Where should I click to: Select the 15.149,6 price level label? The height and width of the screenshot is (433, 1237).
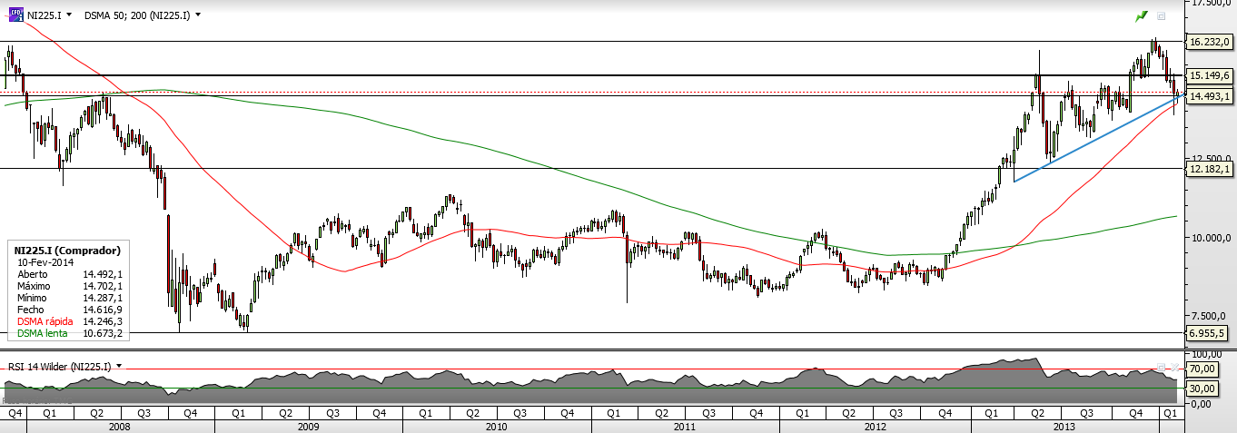coord(1210,75)
